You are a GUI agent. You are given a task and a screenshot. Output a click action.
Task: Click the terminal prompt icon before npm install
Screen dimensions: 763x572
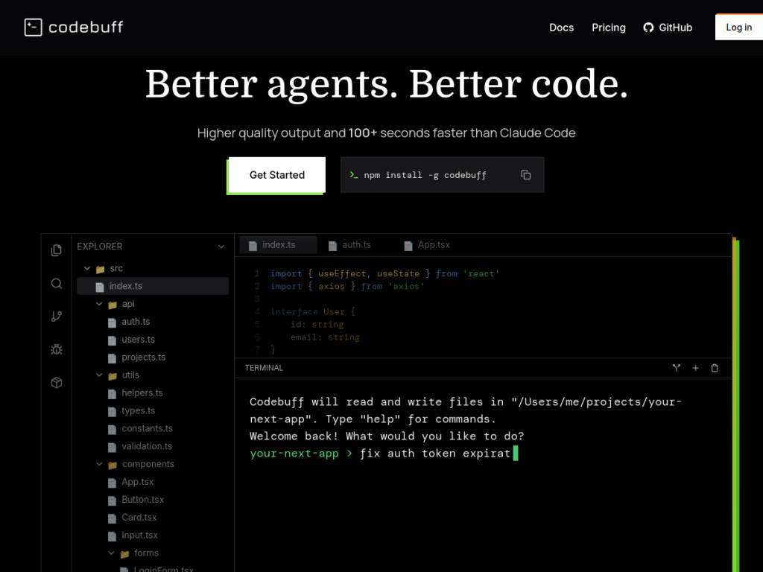pos(354,175)
